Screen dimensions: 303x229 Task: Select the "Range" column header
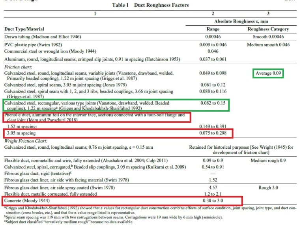click(213, 29)
